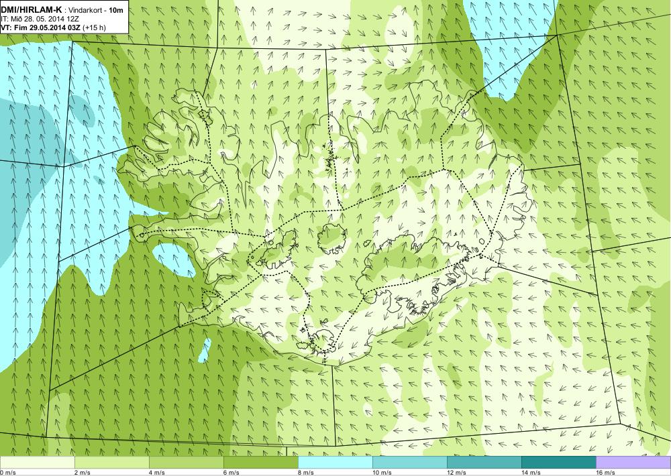Image resolution: width=671 pixels, height=476 pixels.
Task: Click the '14 m/s' legend label
Action: click(x=531, y=473)
